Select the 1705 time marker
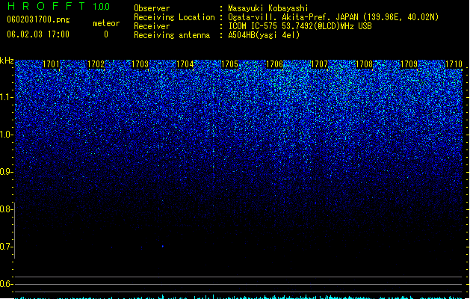 (x=230, y=64)
